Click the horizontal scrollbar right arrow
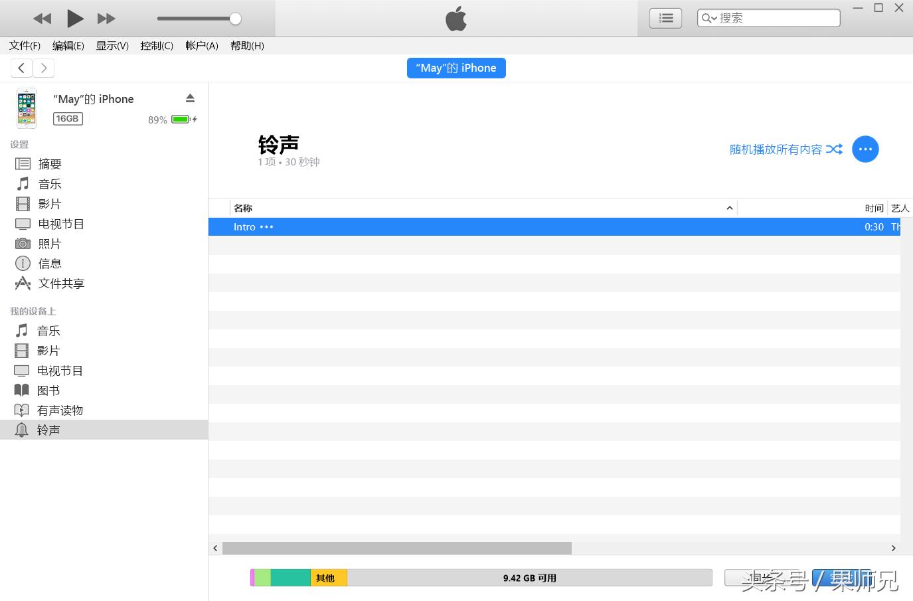 893,548
